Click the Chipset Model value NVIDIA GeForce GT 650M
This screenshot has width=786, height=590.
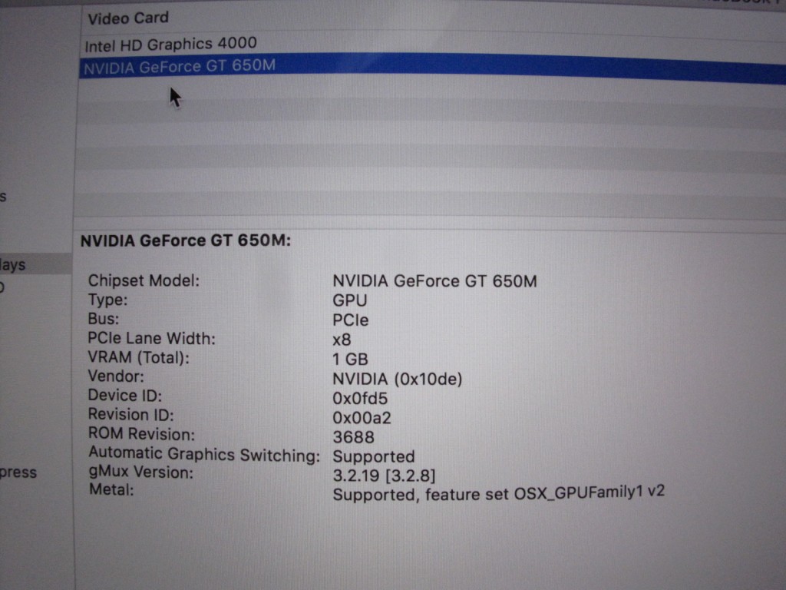(x=434, y=281)
